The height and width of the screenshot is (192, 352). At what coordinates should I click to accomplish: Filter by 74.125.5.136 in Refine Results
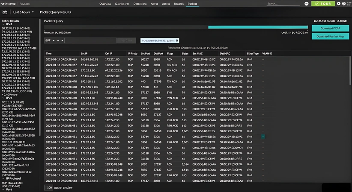coord(17,32)
